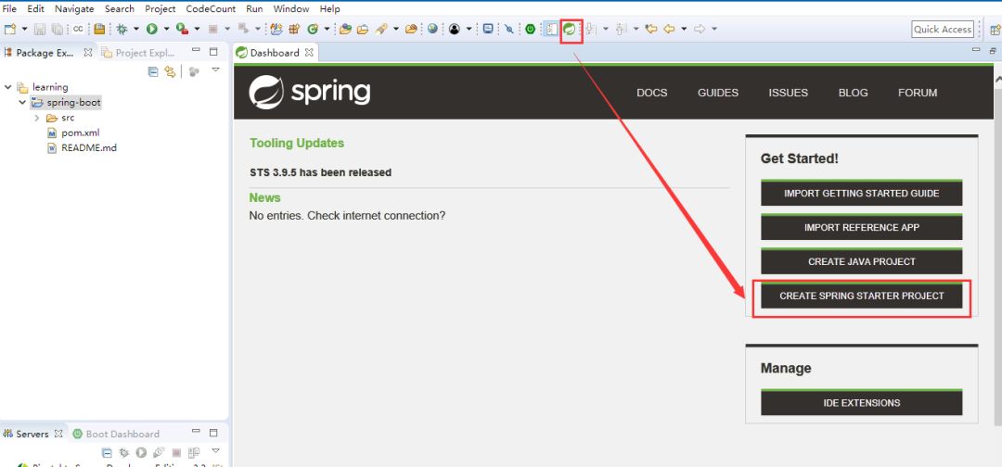Click the green Run button in toolbar

[x=152, y=30]
